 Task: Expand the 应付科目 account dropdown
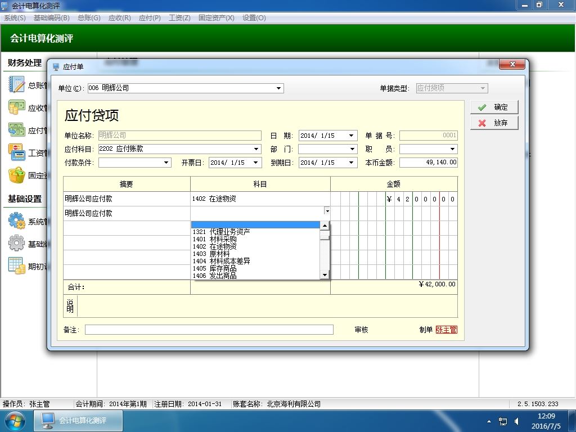click(x=256, y=148)
